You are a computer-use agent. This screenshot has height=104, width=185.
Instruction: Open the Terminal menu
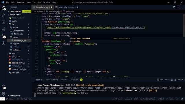click(x=47, y=2)
